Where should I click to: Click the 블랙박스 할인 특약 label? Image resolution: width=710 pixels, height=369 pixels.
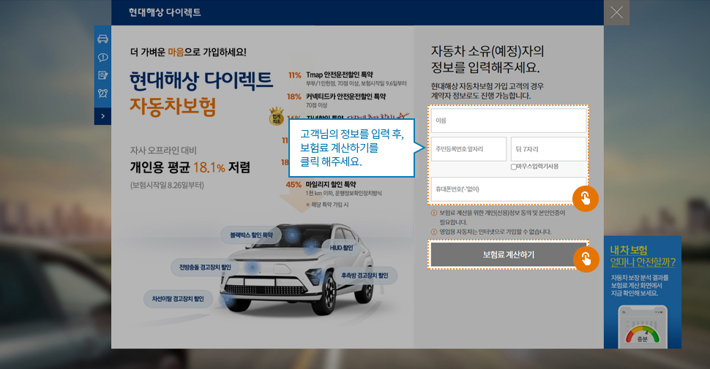coord(251,235)
